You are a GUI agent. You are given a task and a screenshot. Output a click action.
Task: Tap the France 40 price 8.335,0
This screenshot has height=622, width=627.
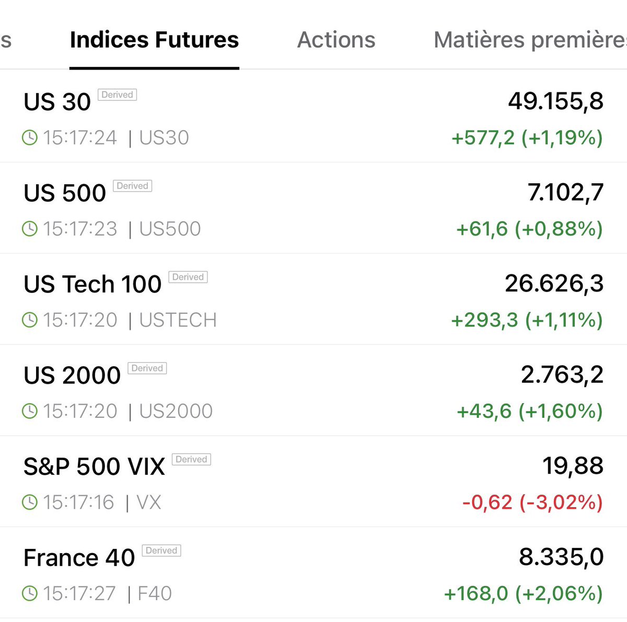click(x=561, y=557)
